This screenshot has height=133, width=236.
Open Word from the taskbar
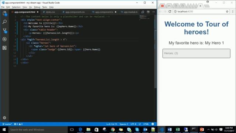point(170,130)
